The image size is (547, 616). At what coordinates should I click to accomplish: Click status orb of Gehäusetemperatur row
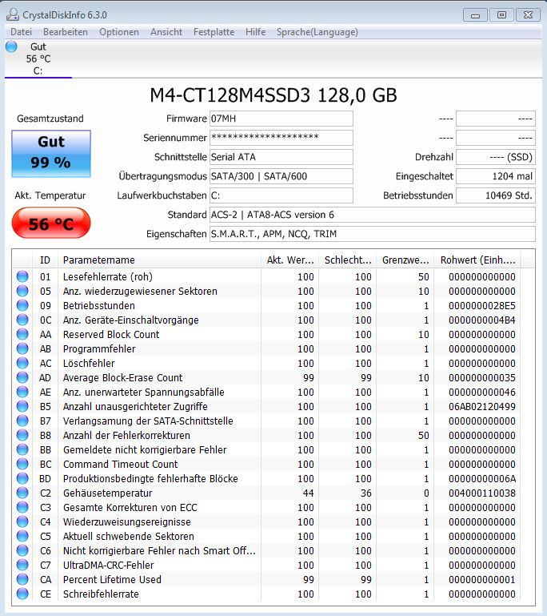point(22,493)
